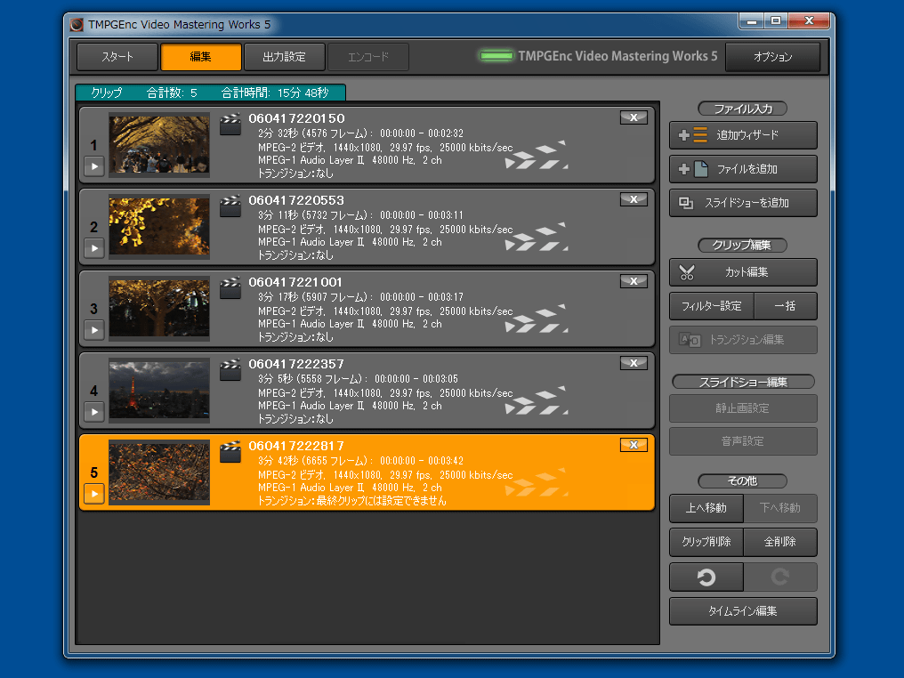Click the TMPGEnc title bar app icon

click(77, 25)
